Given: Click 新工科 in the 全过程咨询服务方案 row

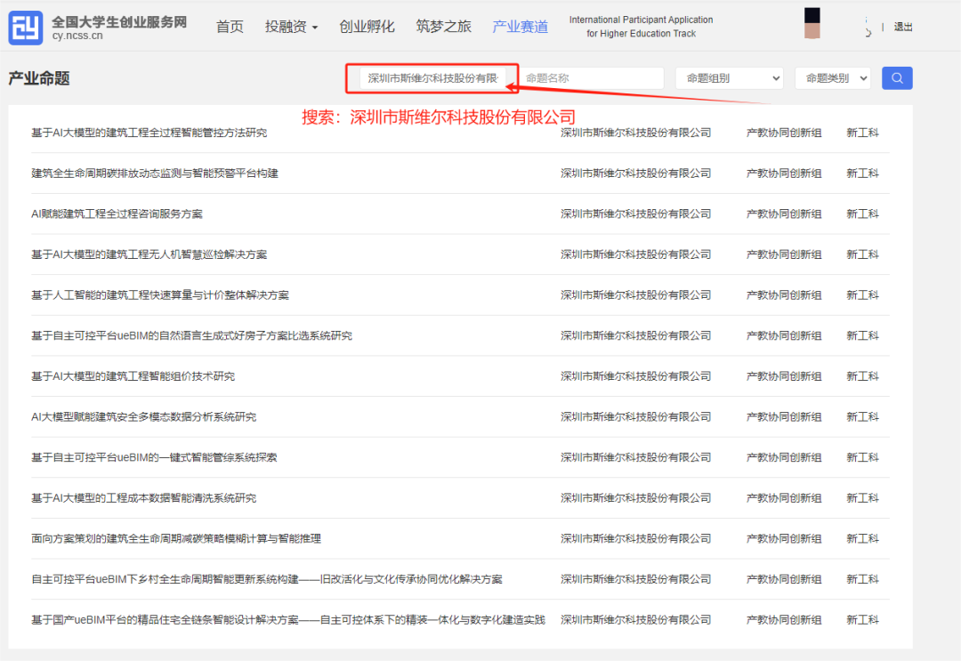Looking at the screenshot, I should click(x=862, y=214).
